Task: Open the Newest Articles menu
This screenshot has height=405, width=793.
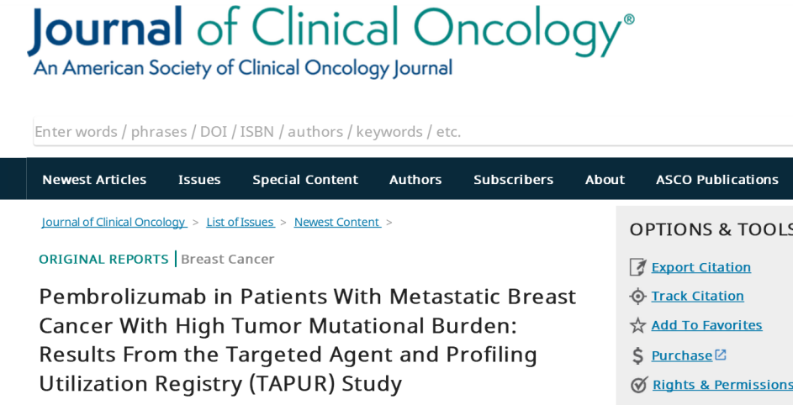Action: (94, 180)
